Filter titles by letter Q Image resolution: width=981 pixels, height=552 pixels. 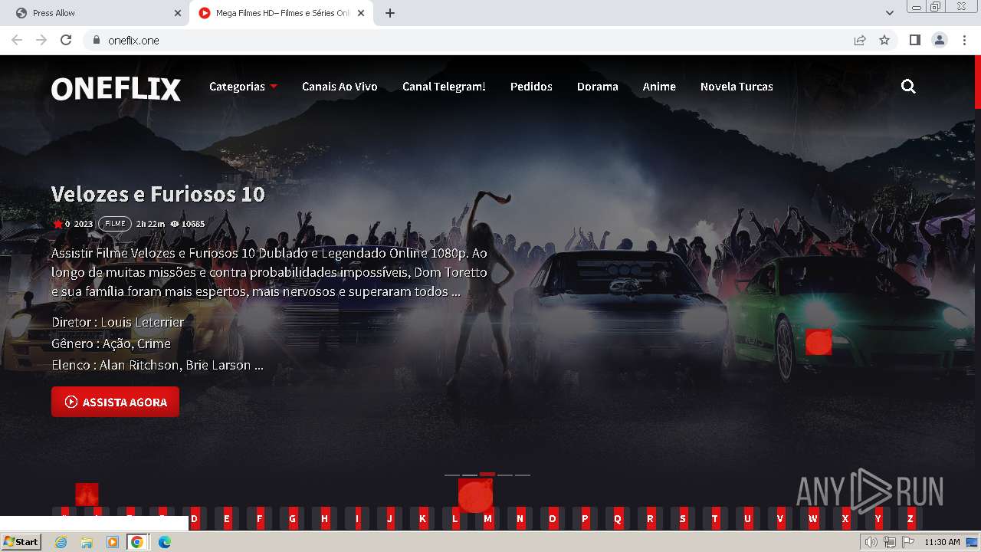(x=618, y=519)
